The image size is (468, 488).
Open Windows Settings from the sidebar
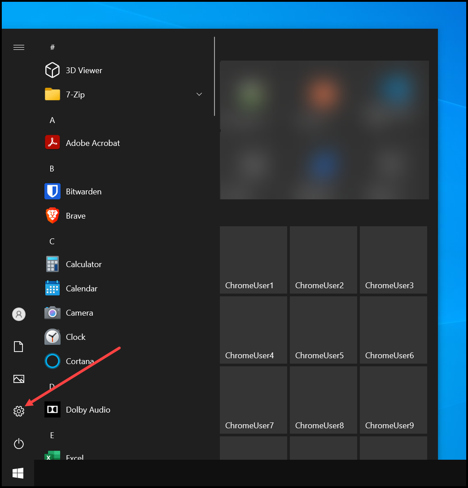[19, 411]
